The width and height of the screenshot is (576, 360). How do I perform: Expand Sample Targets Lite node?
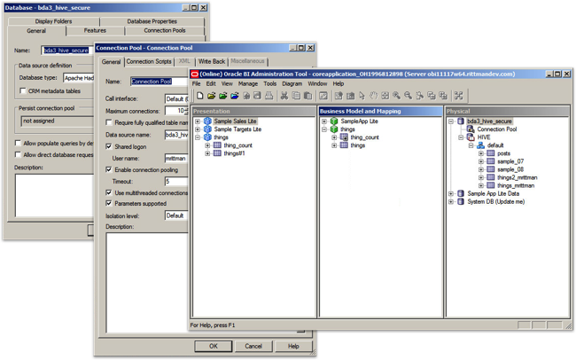coord(198,129)
